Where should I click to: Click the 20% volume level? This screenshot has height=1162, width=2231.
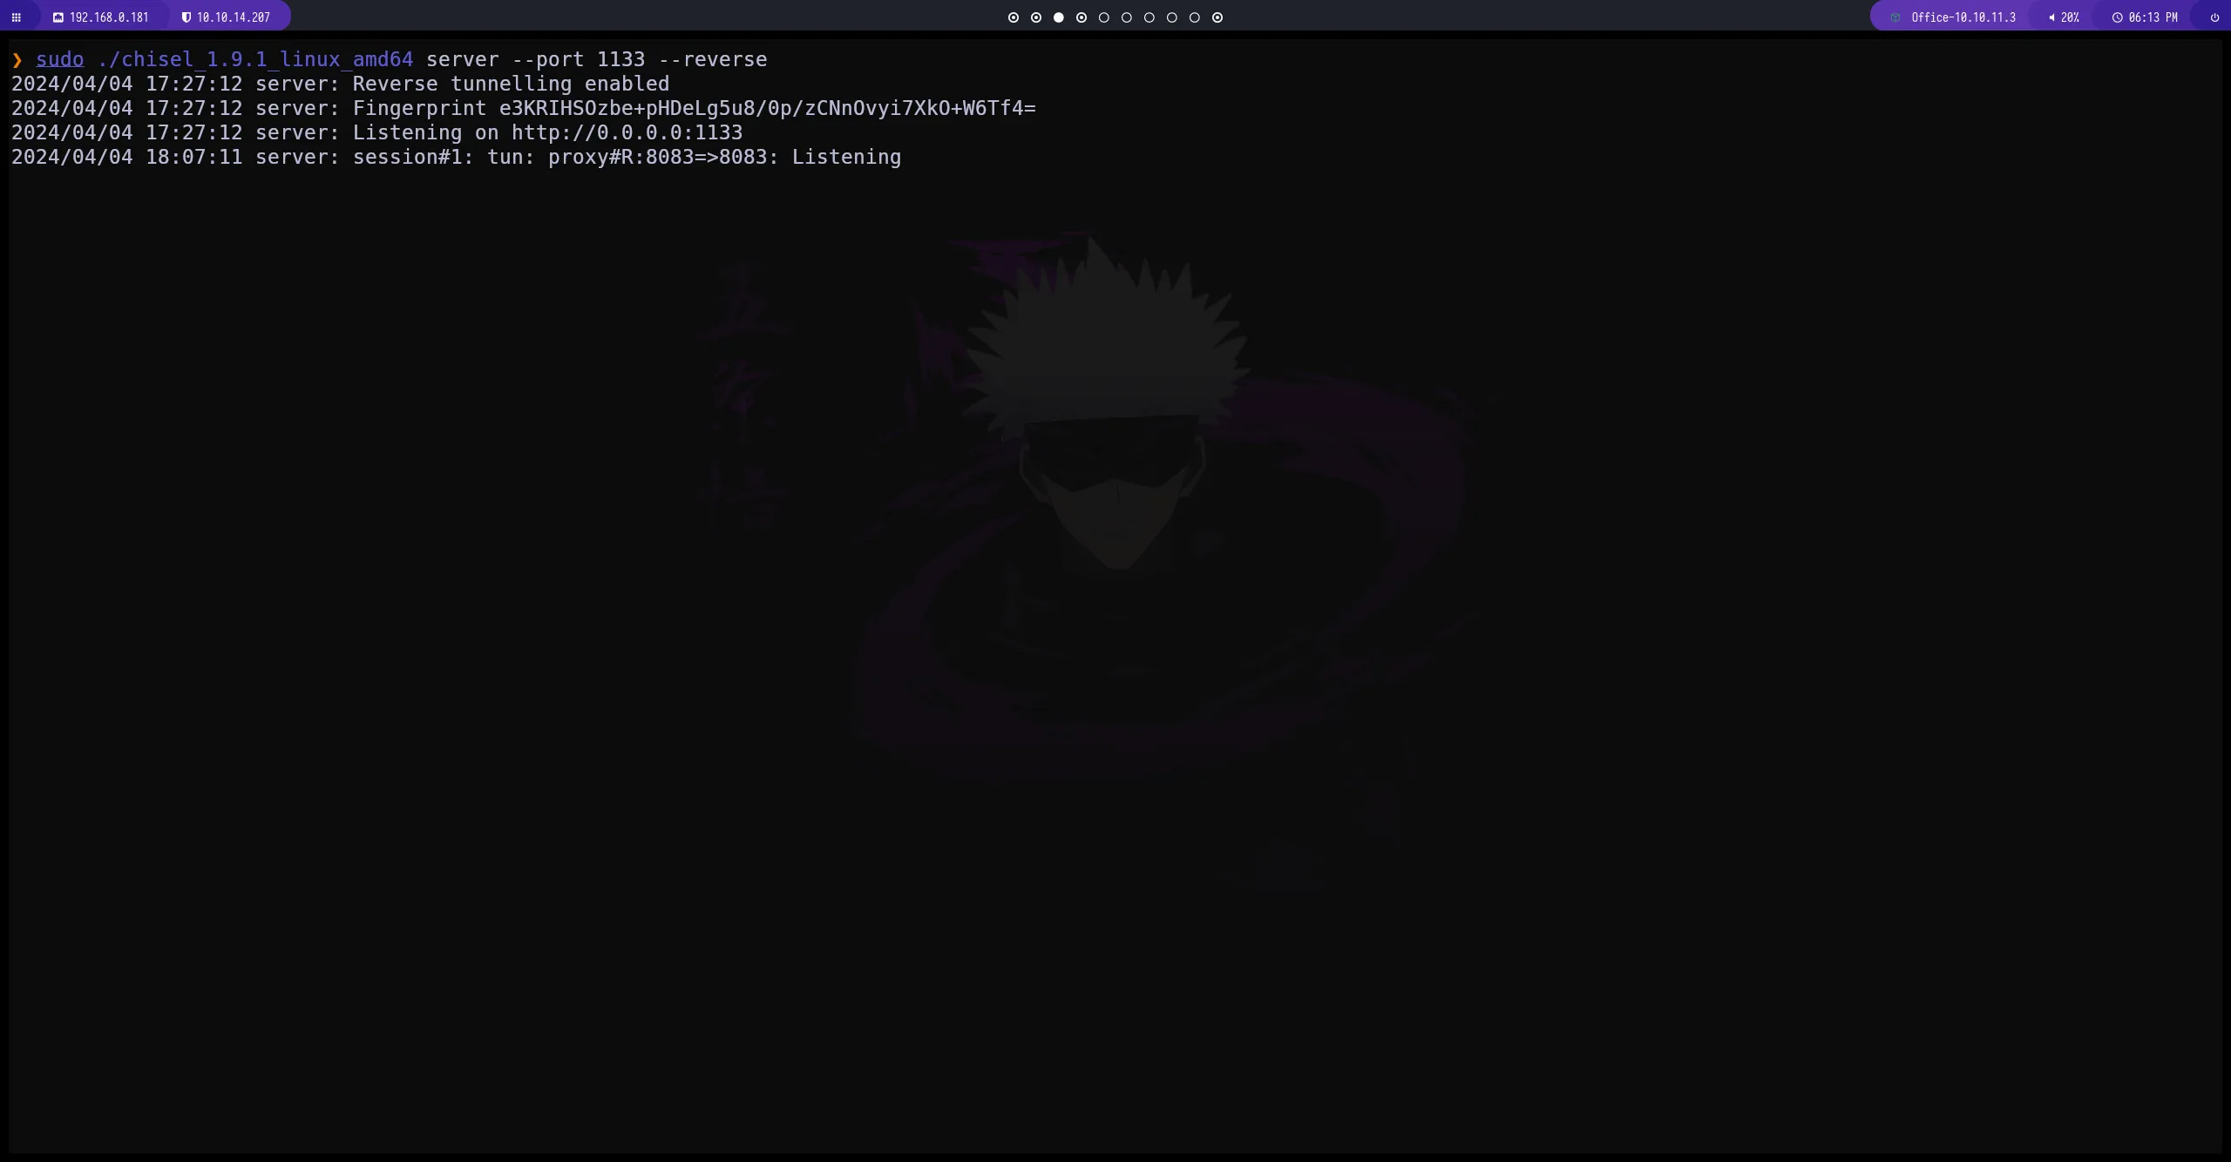click(x=2070, y=17)
